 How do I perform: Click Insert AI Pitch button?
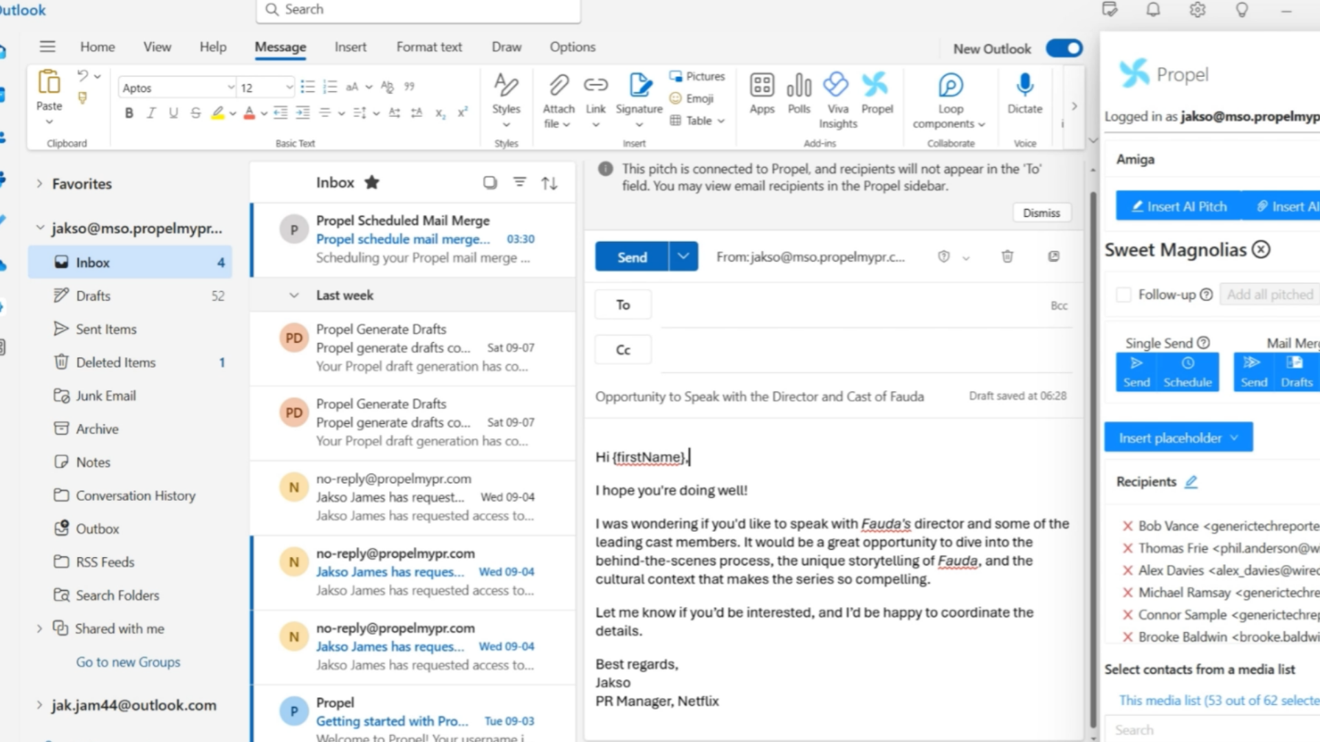tap(1179, 206)
